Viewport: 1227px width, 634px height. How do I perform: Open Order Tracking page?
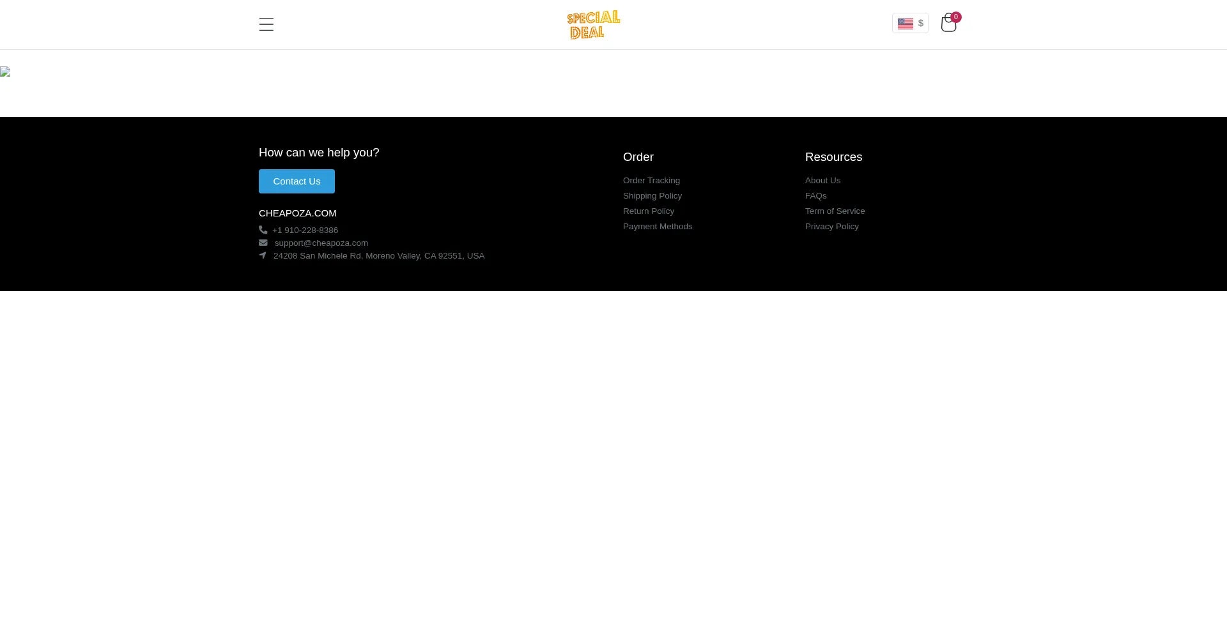pyautogui.click(x=651, y=181)
